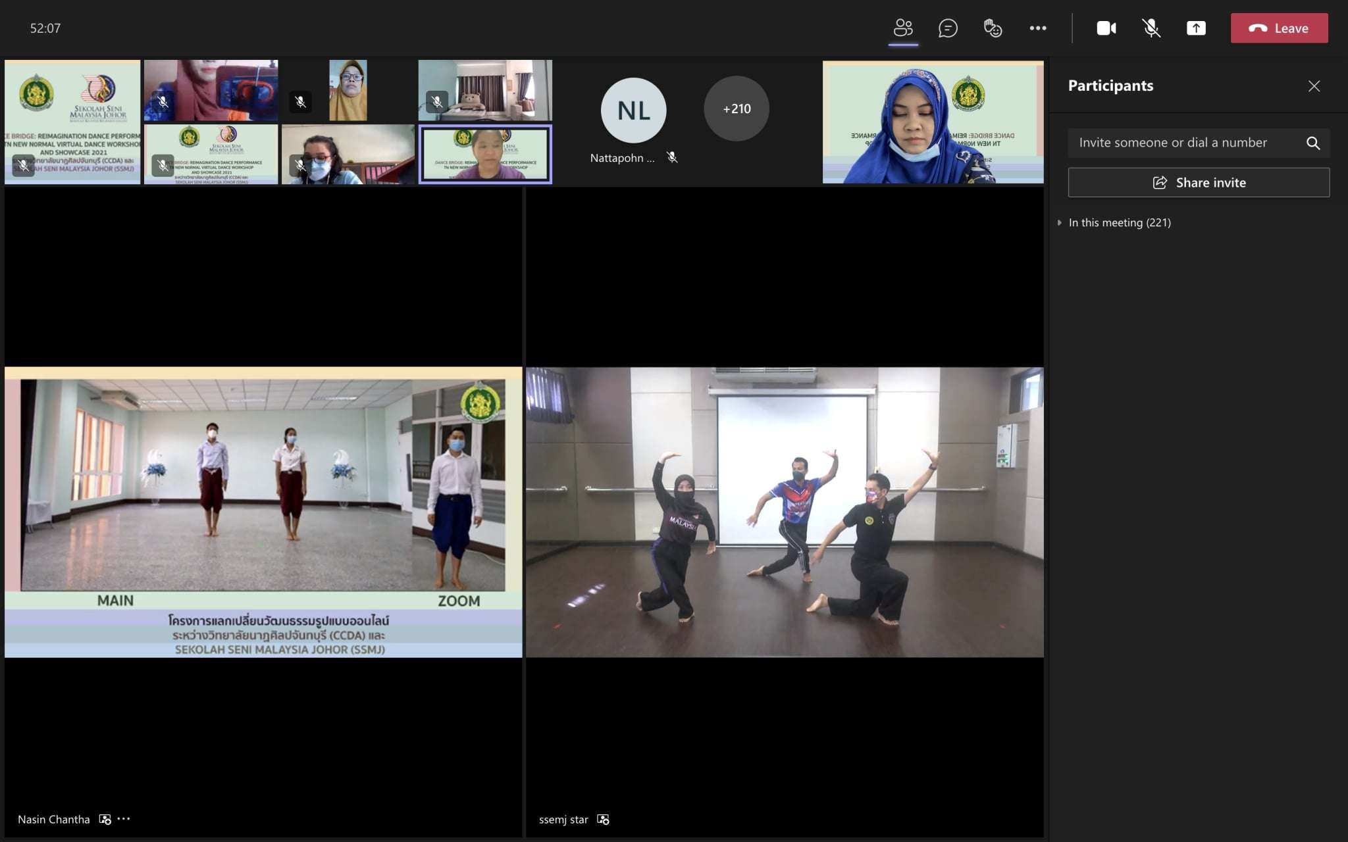The height and width of the screenshot is (842, 1348).
Task: Open more options for Nasin Chantha video
Action: (124, 819)
